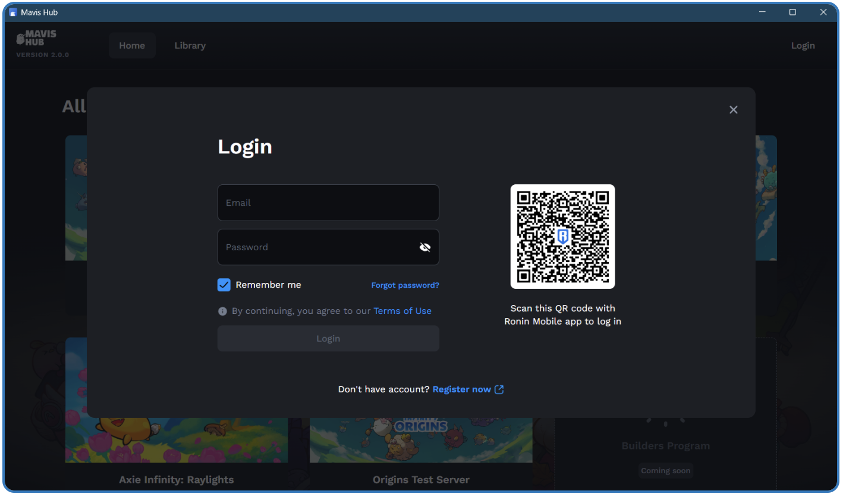Click the Mavis Hub title bar app icon
Image resolution: width=843 pixels, height=497 pixels.
coord(13,12)
